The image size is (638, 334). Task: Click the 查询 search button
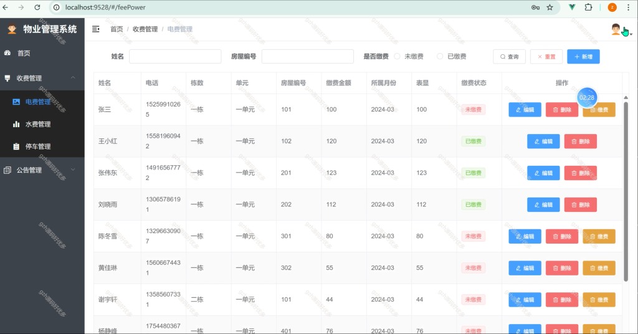pyautogui.click(x=510, y=57)
